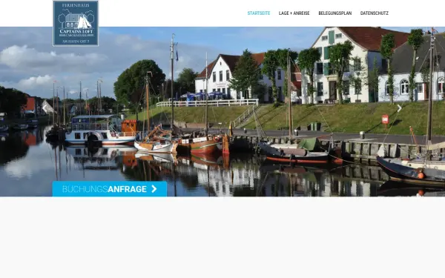The height and width of the screenshot is (278, 445).
Task: Advance slider with the next arrow
Action: (399, 108)
